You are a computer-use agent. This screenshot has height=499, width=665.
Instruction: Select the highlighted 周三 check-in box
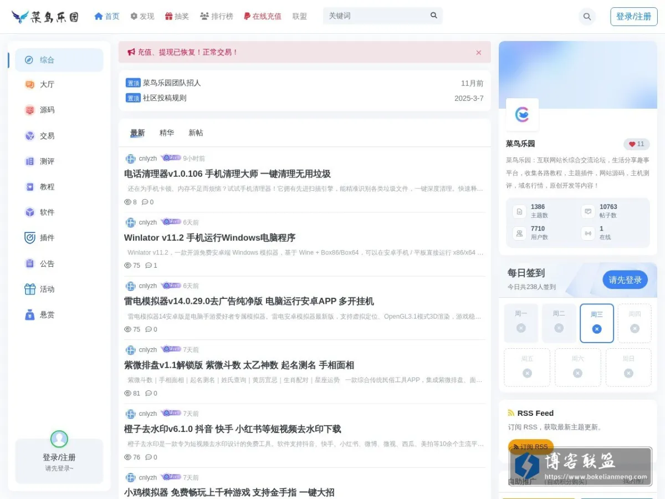coord(597,323)
